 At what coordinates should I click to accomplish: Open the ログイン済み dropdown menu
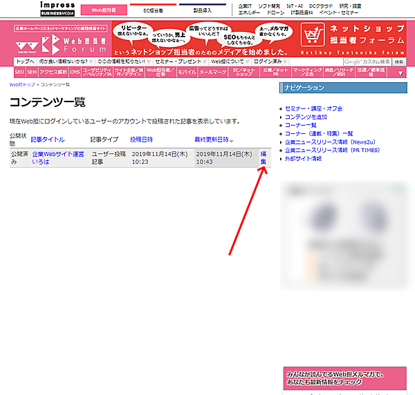270,61
